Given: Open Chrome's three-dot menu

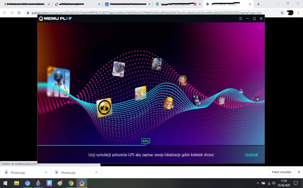Looking at the screenshot, I should [x=299, y=13].
